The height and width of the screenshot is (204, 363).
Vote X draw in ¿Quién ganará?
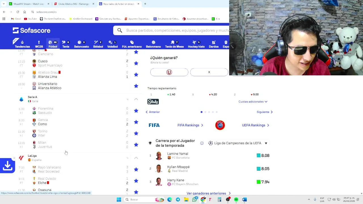pos(209,72)
